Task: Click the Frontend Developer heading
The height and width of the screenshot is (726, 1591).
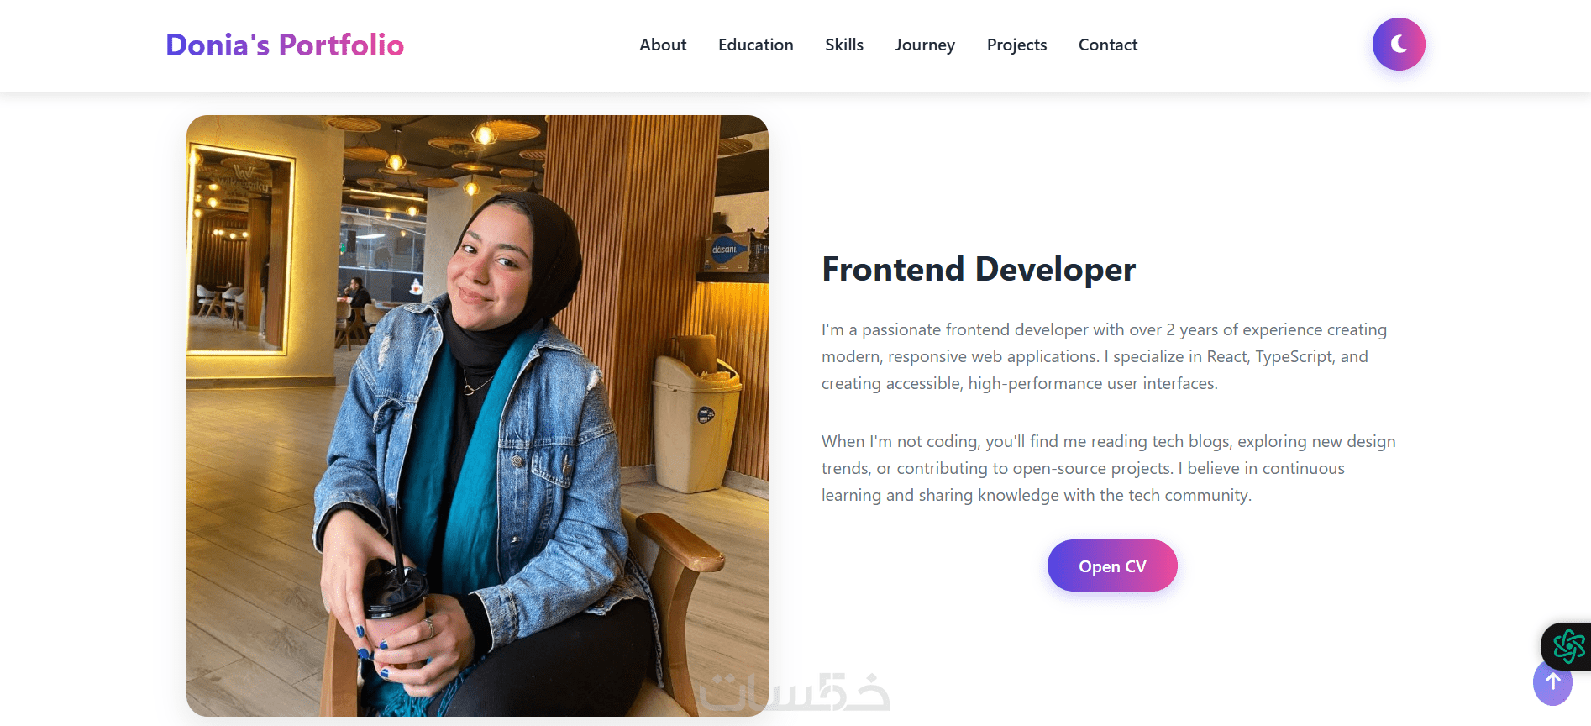Action: pyautogui.click(x=978, y=270)
